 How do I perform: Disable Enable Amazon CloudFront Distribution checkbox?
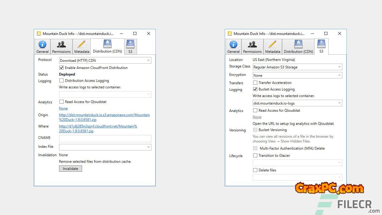point(61,68)
